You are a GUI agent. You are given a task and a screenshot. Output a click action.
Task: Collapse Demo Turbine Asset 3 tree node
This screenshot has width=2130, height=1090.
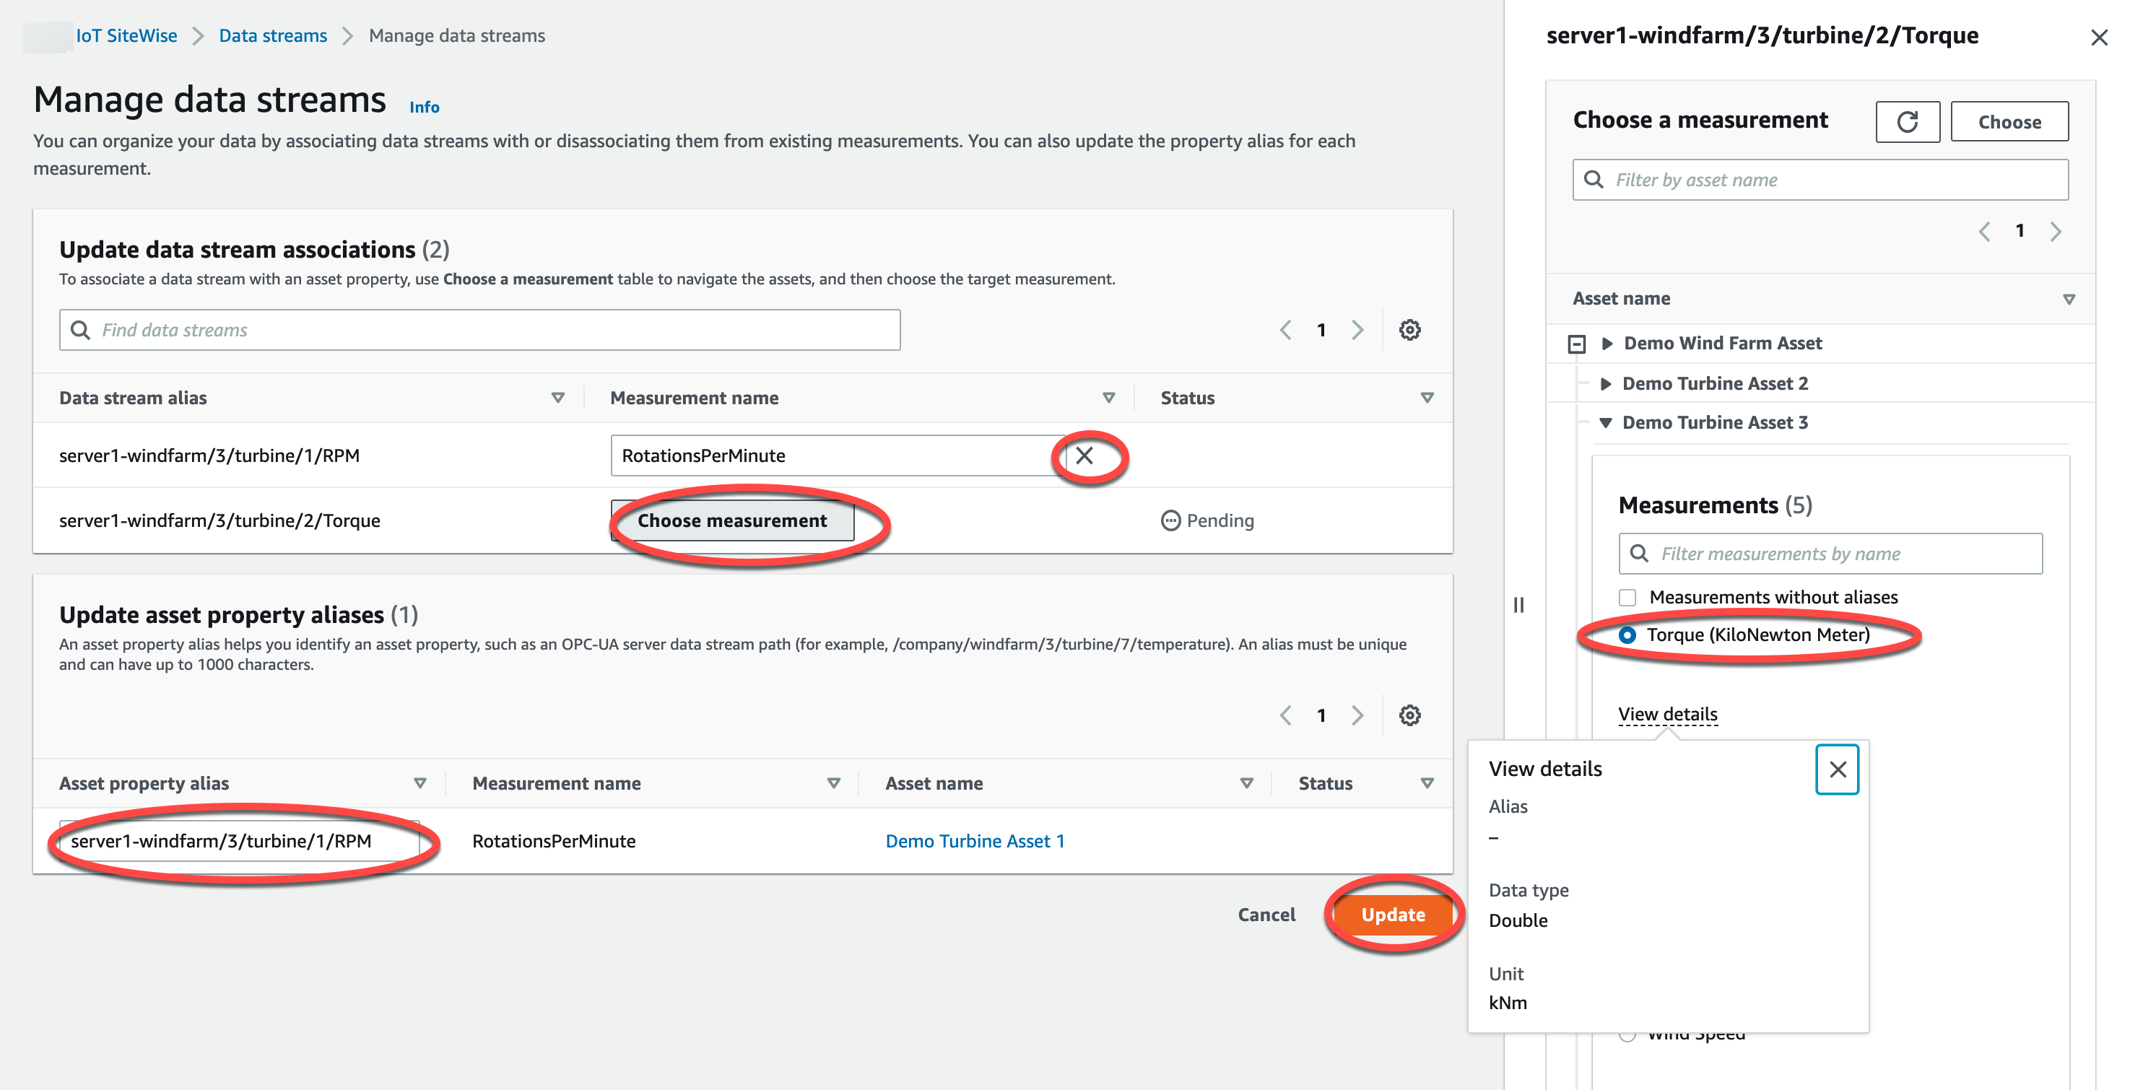(x=1606, y=422)
